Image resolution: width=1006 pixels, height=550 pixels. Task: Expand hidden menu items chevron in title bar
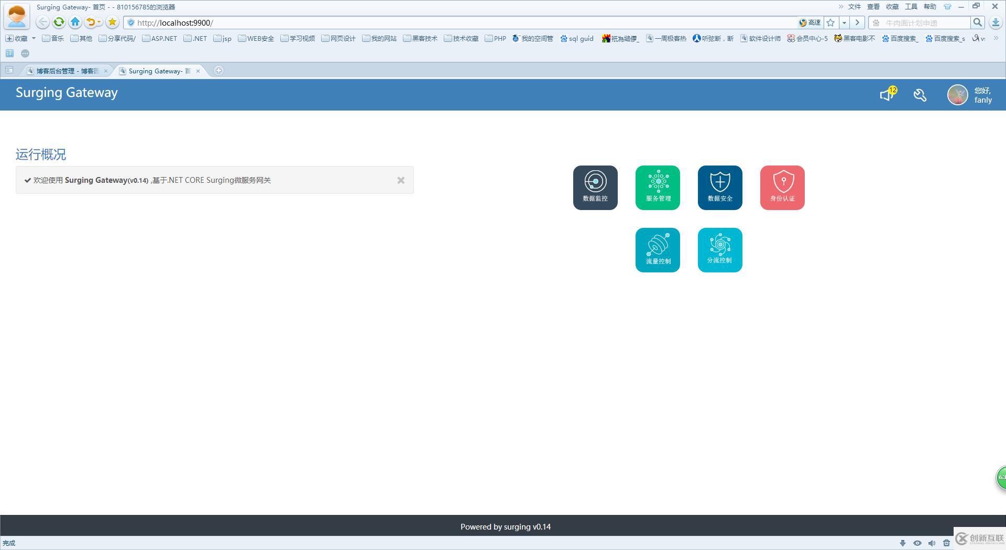841,7
